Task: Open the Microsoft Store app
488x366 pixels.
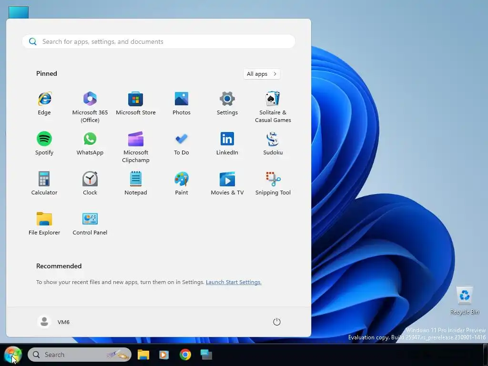Action: pyautogui.click(x=136, y=103)
